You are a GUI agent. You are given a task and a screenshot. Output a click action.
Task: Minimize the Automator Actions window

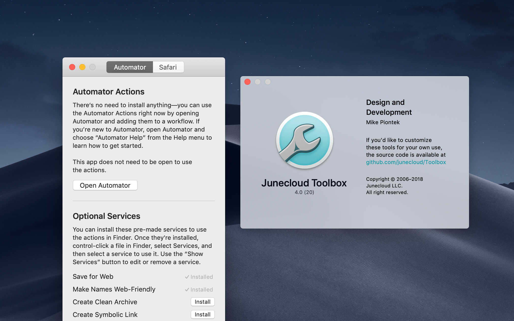point(82,67)
